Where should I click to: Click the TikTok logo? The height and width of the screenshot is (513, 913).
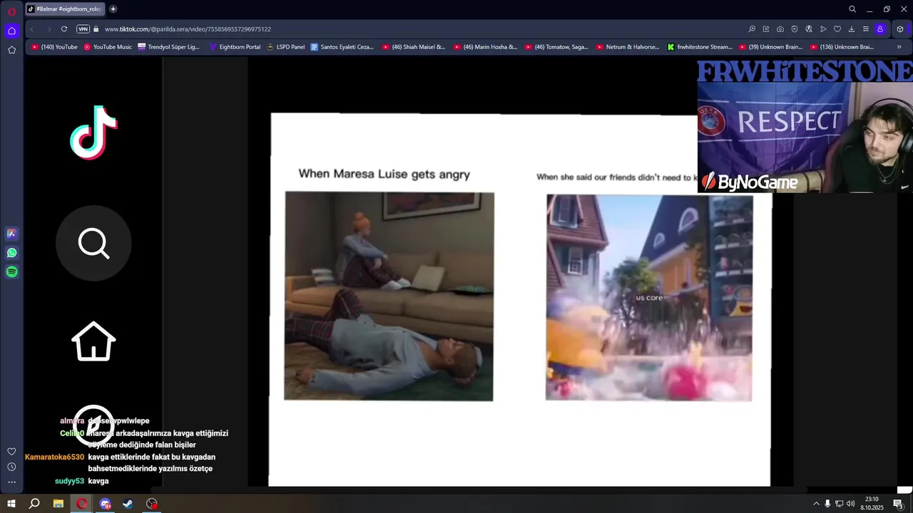94,133
